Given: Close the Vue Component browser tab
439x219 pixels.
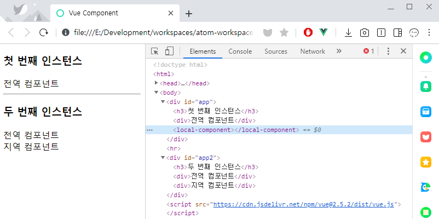Looking at the screenshot, I should pos(170,13).
